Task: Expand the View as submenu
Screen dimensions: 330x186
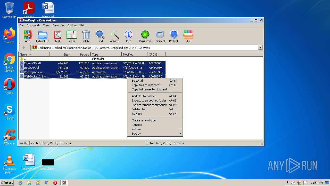Action: tap(155, 129)
